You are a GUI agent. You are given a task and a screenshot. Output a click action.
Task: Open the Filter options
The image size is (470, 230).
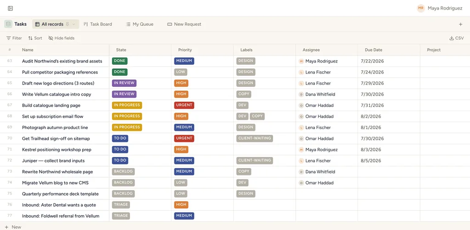point(14,38)
